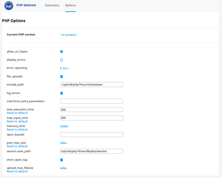
Task: Edit the max_execution_time value field
Action: click(x=91, y=109)
